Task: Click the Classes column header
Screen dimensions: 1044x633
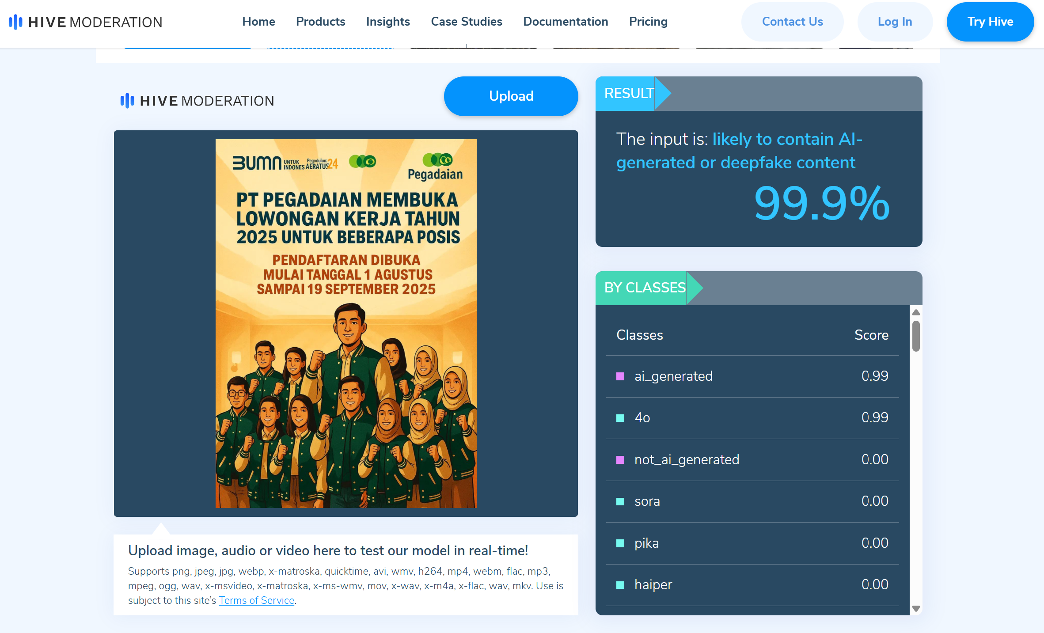Action: (x=639, y=335)
